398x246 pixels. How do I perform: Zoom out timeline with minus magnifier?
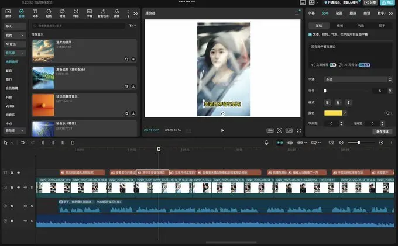341,143
